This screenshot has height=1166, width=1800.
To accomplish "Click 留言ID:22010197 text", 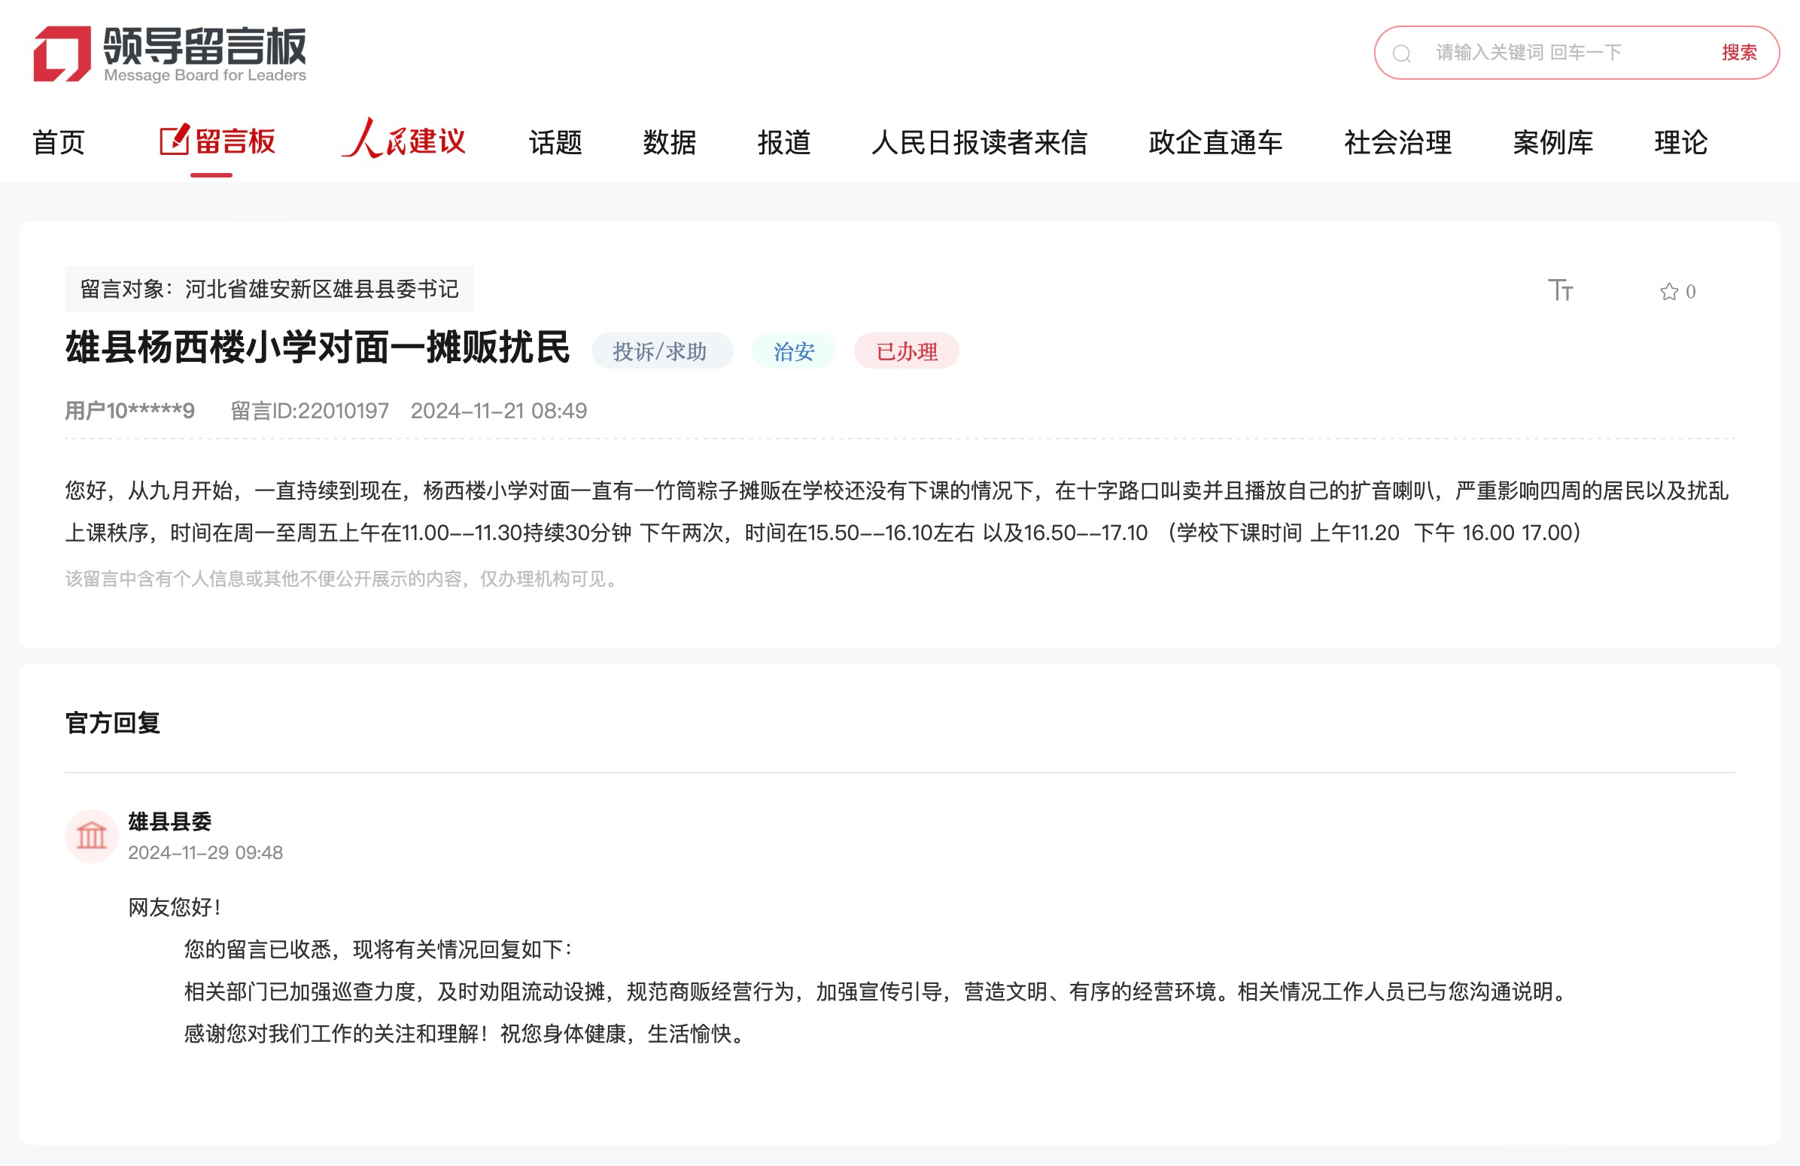I will point(309,411).
